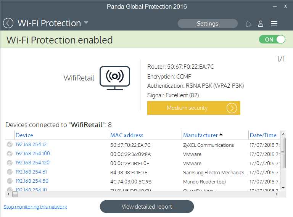Click the Samsung Electro Mechanics manufacturer cell
The height and width of the screenshot is (217, 293).
(215, 172)
